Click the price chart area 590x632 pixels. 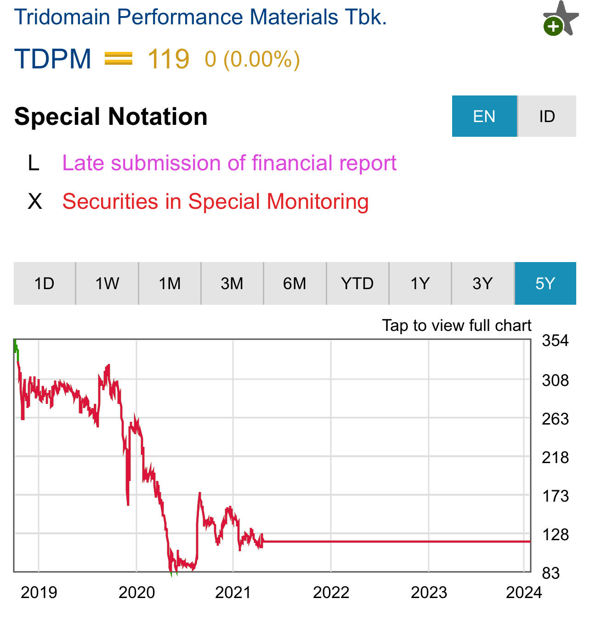pyautogui.click(x=272, y=455)
